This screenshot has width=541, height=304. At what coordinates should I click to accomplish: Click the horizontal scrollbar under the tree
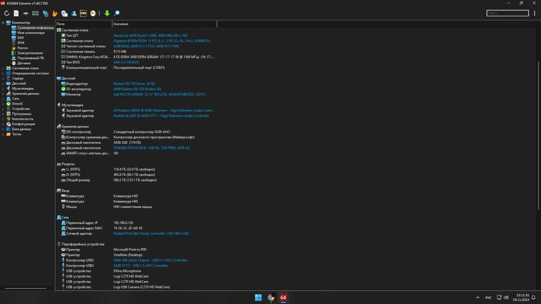[x=25, y=288]
